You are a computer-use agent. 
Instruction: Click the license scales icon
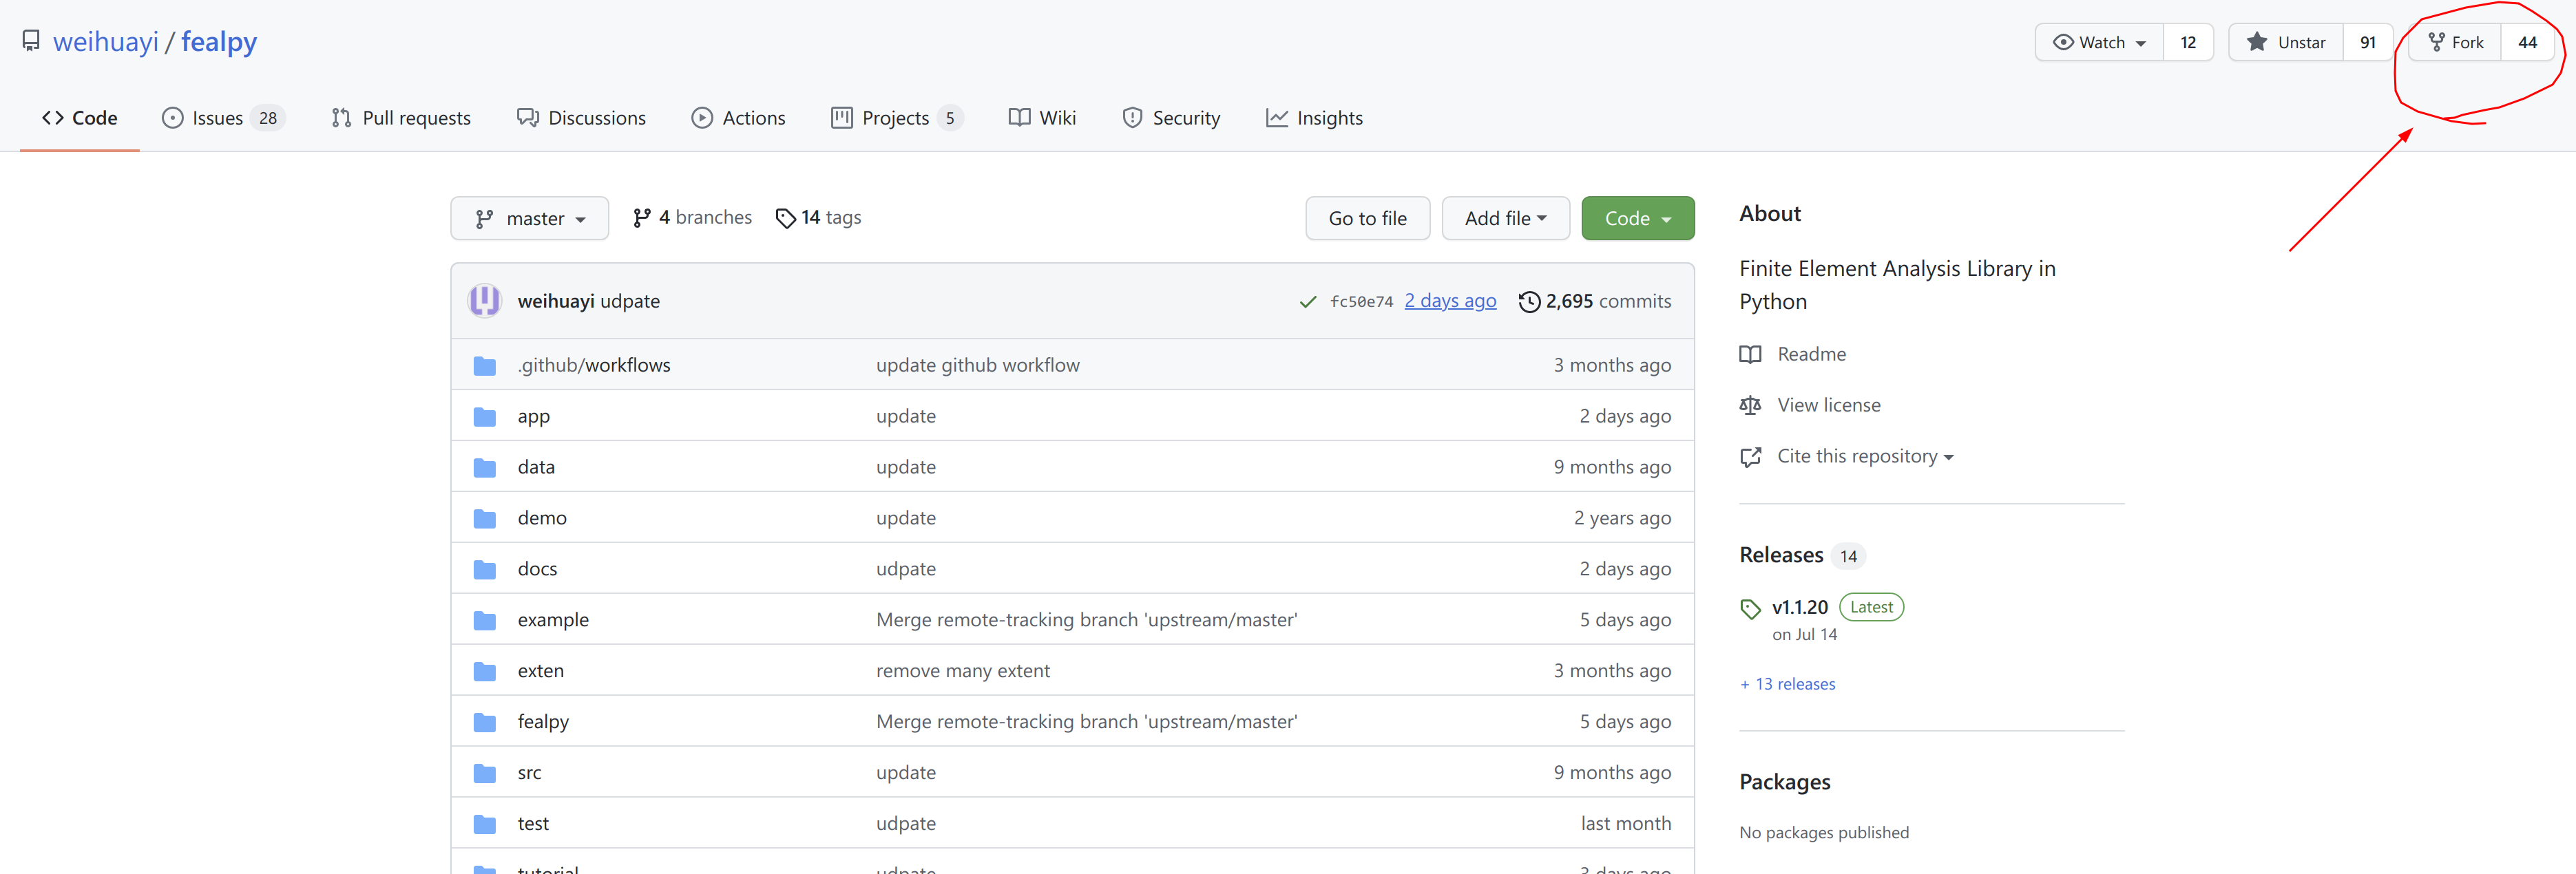pyautogui.click(x=1750, y=405)
